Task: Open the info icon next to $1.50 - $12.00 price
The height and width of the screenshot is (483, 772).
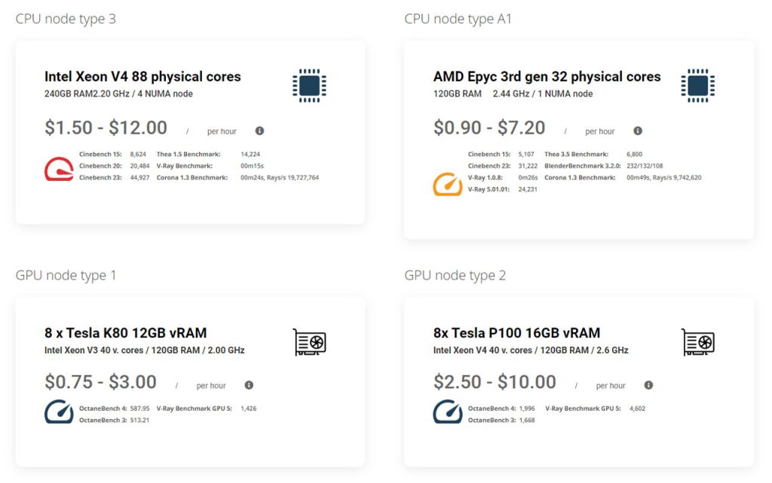Action: (259, 130)
